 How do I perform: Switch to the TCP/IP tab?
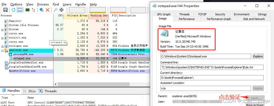point(202,14)
